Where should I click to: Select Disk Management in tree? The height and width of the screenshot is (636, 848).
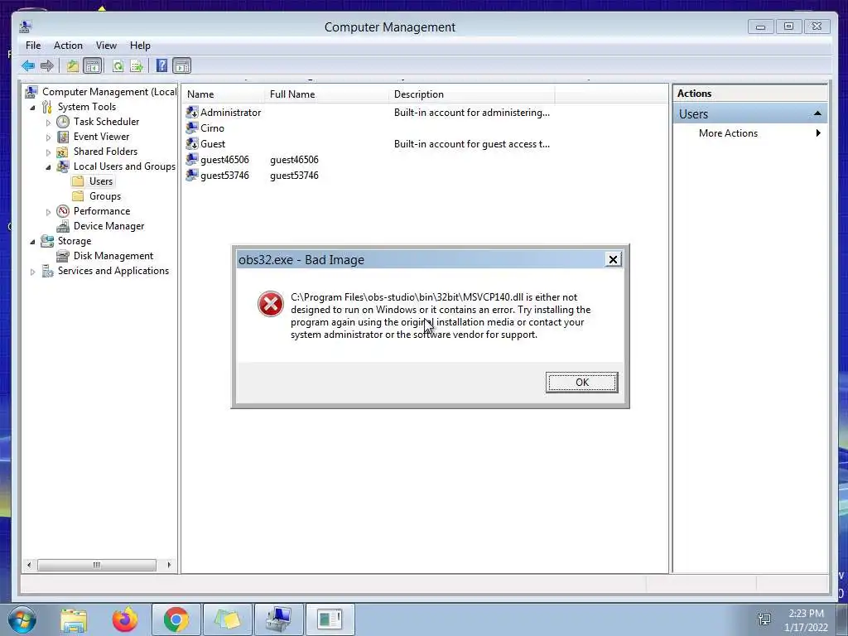[x=113, y=256]
